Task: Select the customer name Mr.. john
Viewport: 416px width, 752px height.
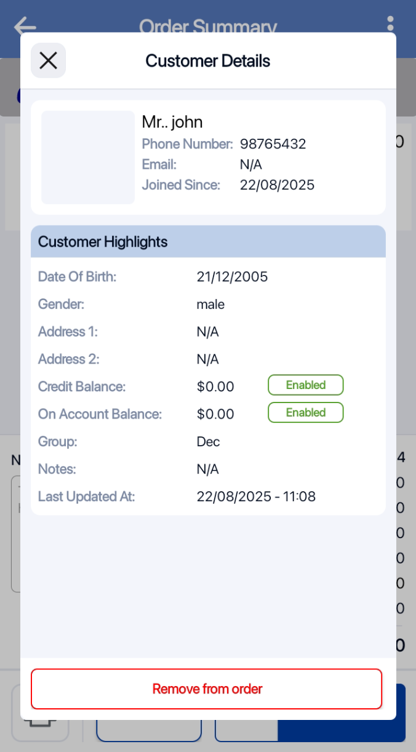Action: 172,122
